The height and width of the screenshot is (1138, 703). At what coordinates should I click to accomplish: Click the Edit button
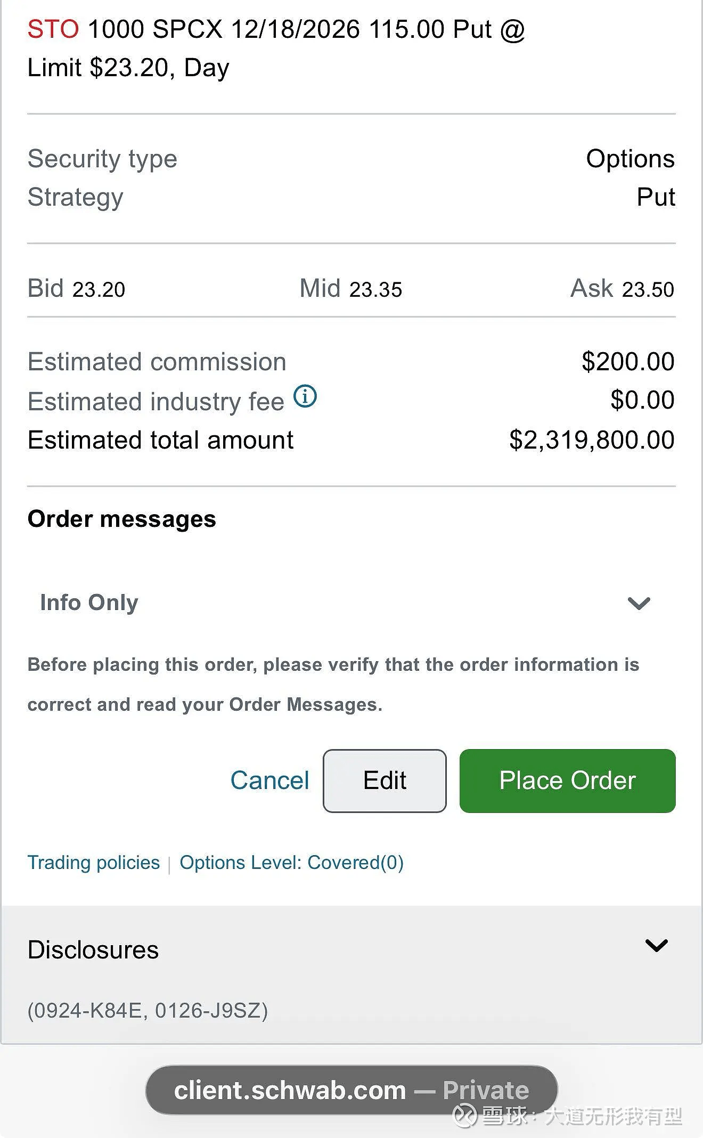[x=385, y=781]
